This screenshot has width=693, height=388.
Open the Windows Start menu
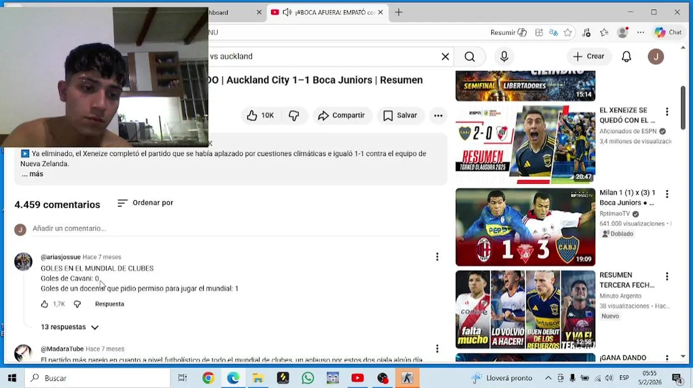pos(12,378)
